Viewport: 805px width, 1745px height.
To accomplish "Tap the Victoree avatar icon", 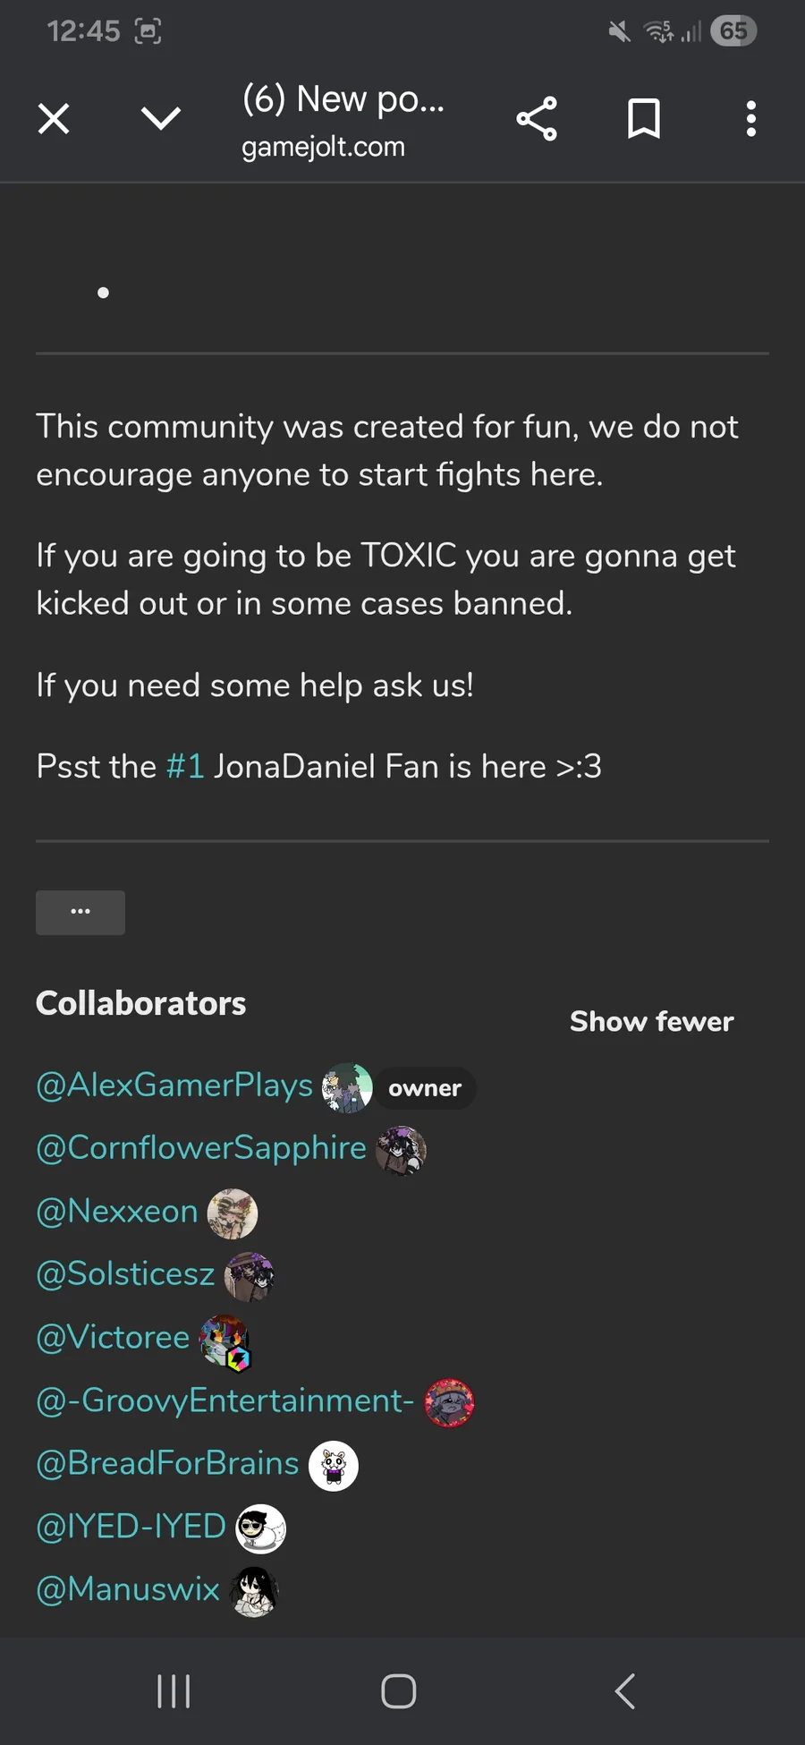I will coord(224,1341).
